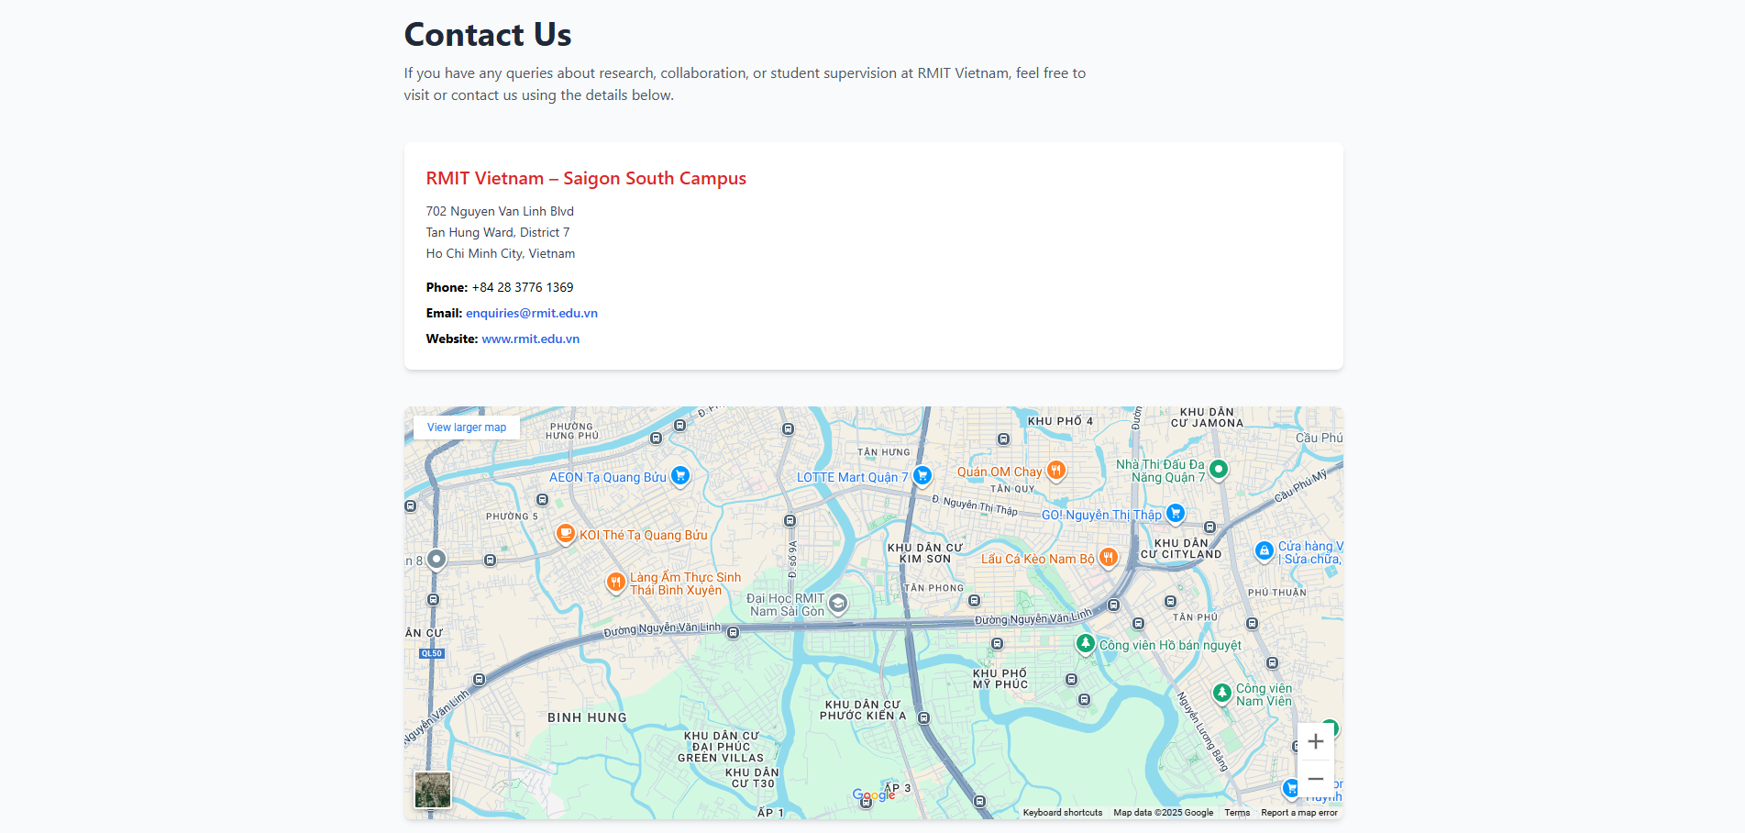Click the KHU DÂN CƯ PHƯỚC KIỂN A label
Image resolution: width=1745 pixels, height=833 pixels.
click(x=863, y=710)
